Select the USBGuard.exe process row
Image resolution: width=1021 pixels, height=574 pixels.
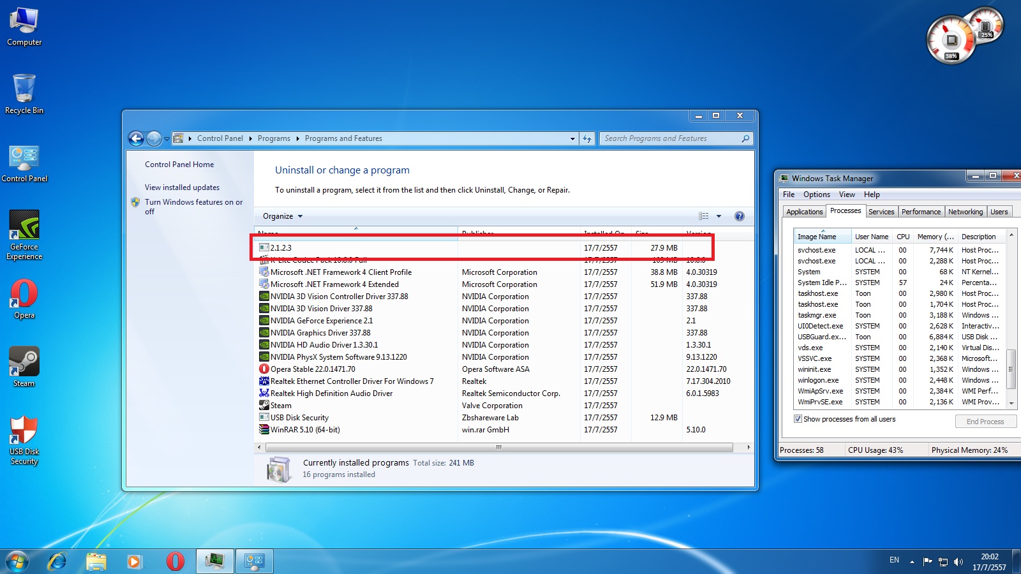click(899, 337)
